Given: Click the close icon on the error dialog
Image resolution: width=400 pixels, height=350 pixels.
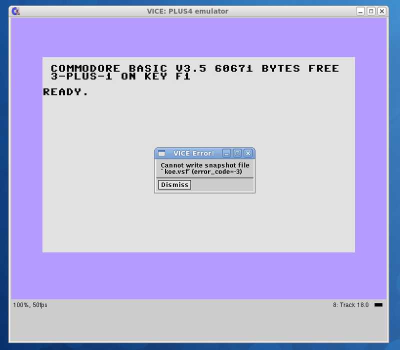Looking at the screenshot, I should pos(248,153).
